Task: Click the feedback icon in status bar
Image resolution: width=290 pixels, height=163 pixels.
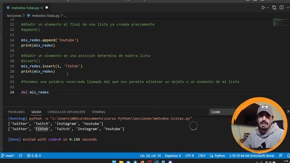Action: tap(280, 156)
